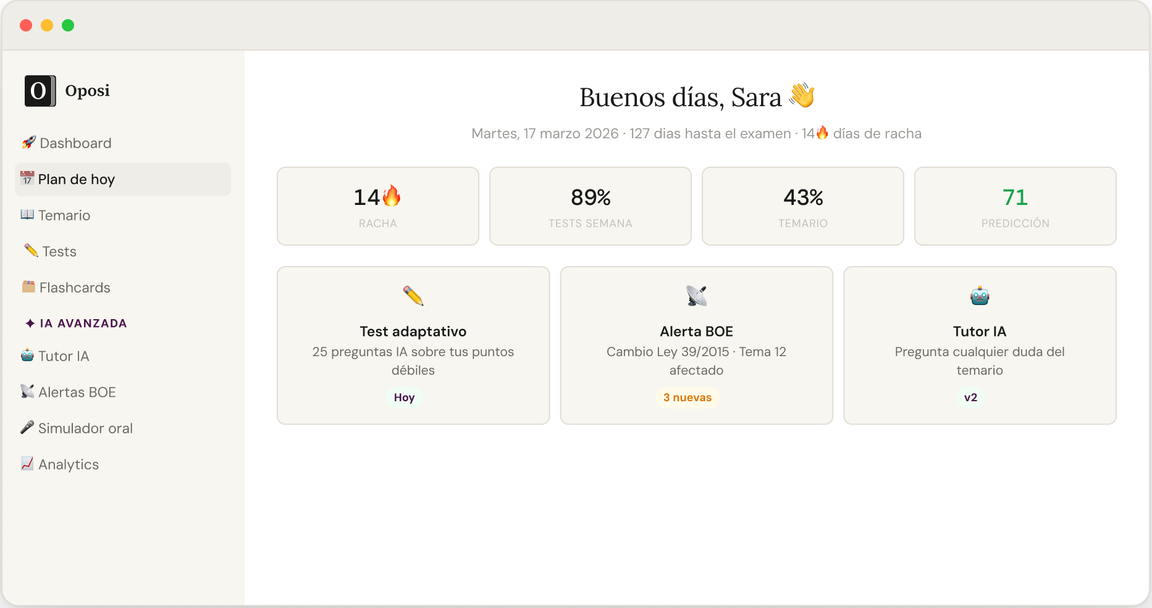Switch to the Analytics section
The height and width of the screenshot is (608, 1152).
click(68, 464)
